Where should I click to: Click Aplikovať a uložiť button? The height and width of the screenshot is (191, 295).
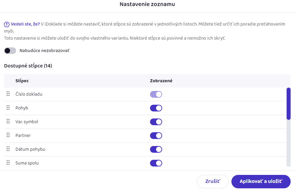point(261,181)
